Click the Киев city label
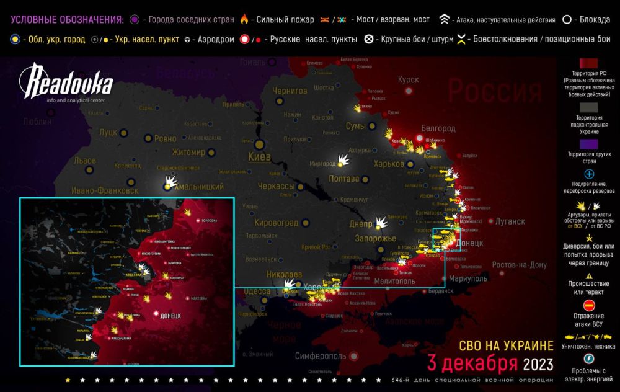Screen dimensions: 620x392 coord(259,156)
